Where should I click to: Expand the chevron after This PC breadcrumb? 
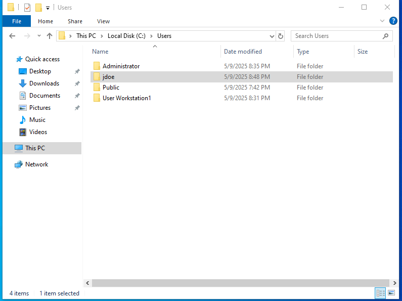click(x=102, y=36)
